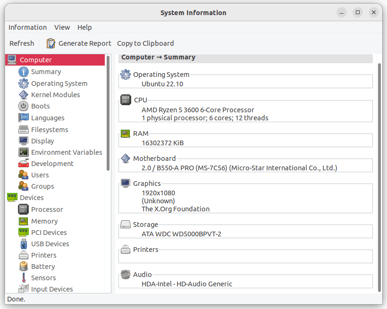Click the Battery icon in Devices
This screenshot has height=309, width=387.
(x=24, y=267)
